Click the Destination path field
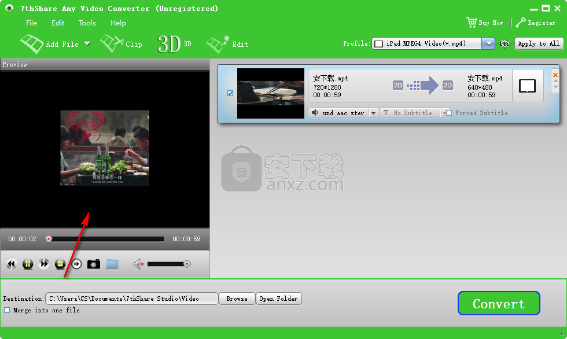This screenshot has height=339, width=567. pos(132,299)
